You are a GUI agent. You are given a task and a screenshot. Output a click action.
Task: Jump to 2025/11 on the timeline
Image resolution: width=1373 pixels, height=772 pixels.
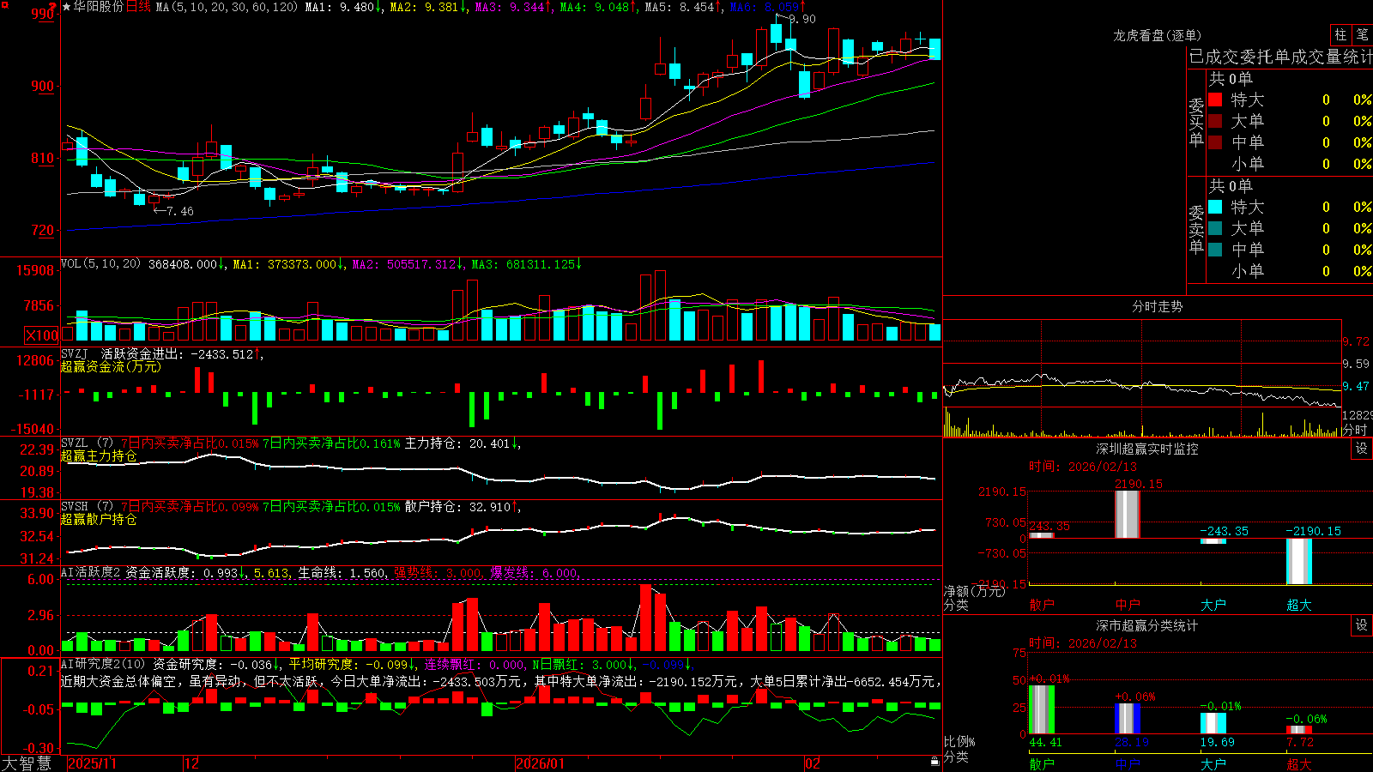(92, 763)
